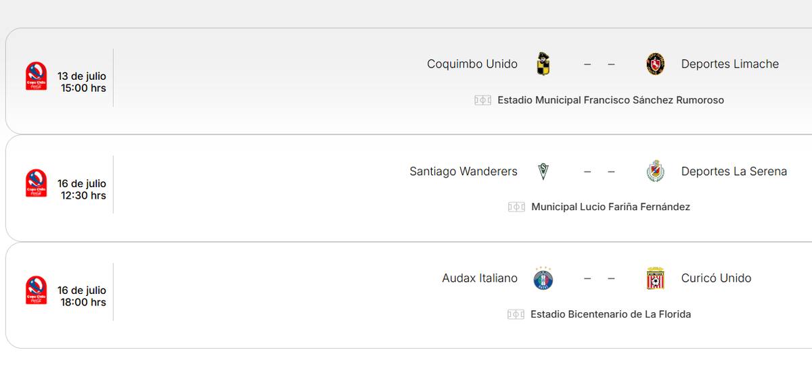Click the 13 de julio 15:00 hrs date
The height and width of the screenshot is (373, 812).
tap(82, 82)
